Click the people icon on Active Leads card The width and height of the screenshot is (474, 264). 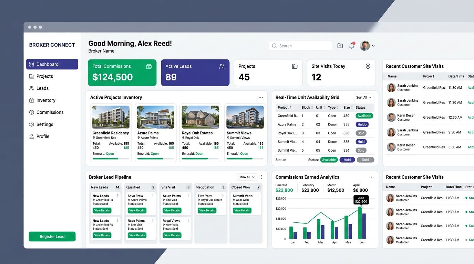(x=222, y=66)
